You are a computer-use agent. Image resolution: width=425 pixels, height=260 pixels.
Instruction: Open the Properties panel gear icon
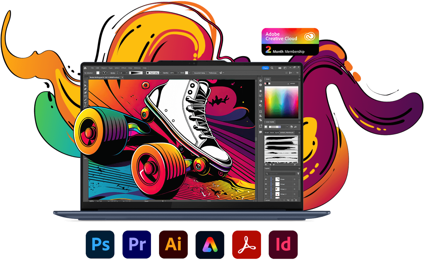(x=261, y=81)
